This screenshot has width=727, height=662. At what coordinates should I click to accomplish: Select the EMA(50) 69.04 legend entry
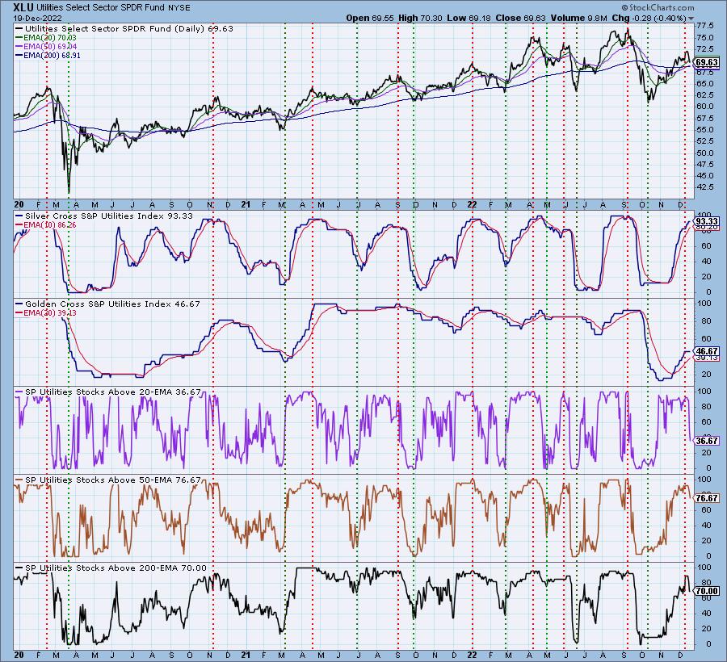(46, 46)
